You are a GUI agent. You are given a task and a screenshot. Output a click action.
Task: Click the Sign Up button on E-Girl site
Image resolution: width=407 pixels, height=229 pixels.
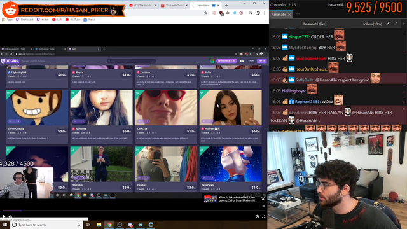(262, 61)
